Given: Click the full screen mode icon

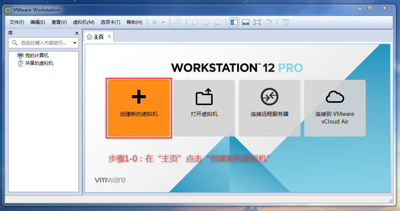Looking at the screenshot, I should [257, 22].
